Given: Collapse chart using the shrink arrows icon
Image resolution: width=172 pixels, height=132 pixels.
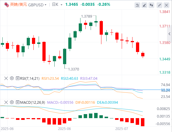Looking at the screenshot, I should [160, 5].
